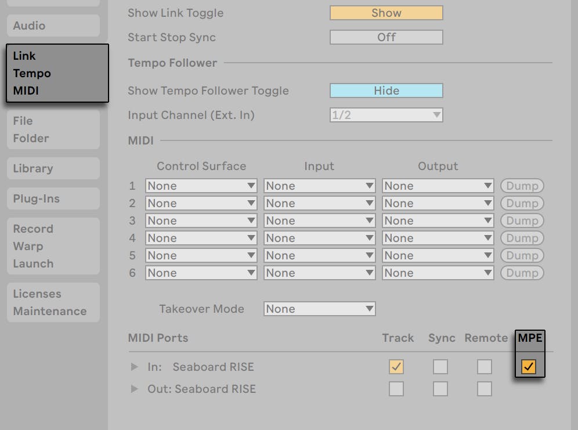Hide the Tempo Follower toggle
The height and width of the screenshot is (430, 578).
point(386,91)
